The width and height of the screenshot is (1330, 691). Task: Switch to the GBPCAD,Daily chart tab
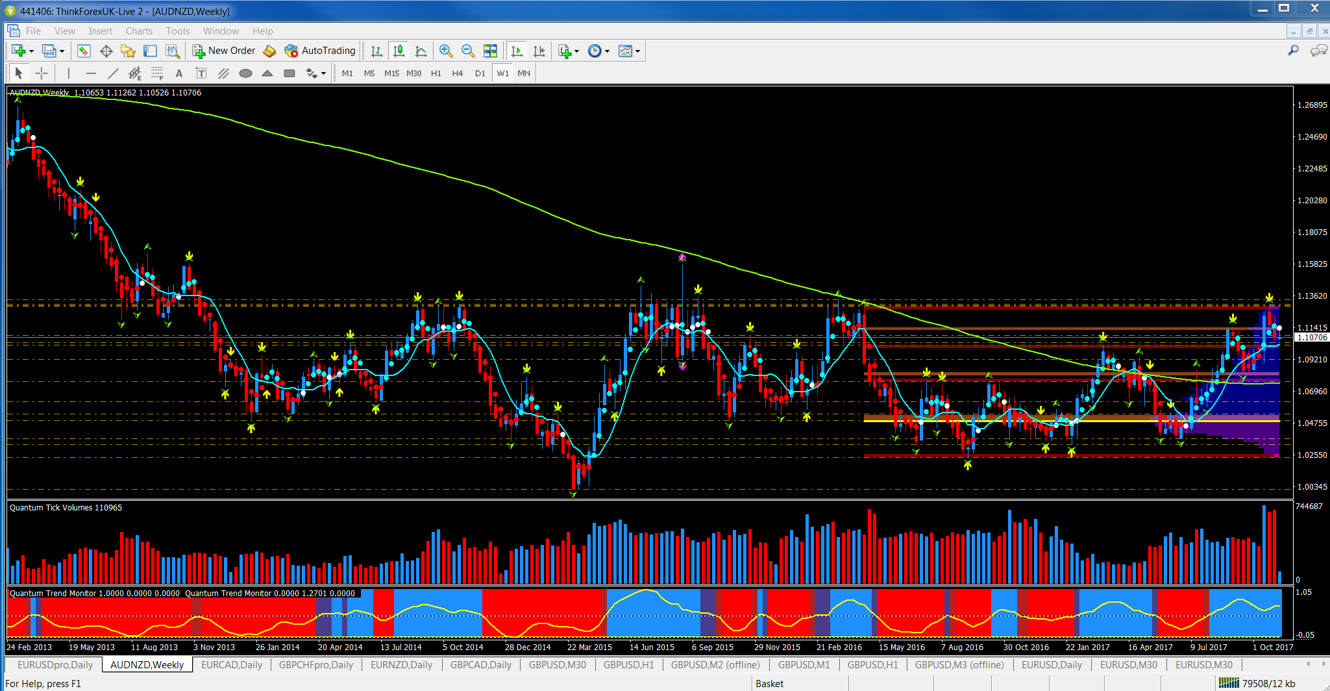(x=481, y=664)
